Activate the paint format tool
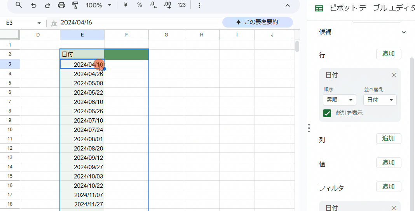The height and width of the screenshot is (211, 415). [x=75, y=5]
